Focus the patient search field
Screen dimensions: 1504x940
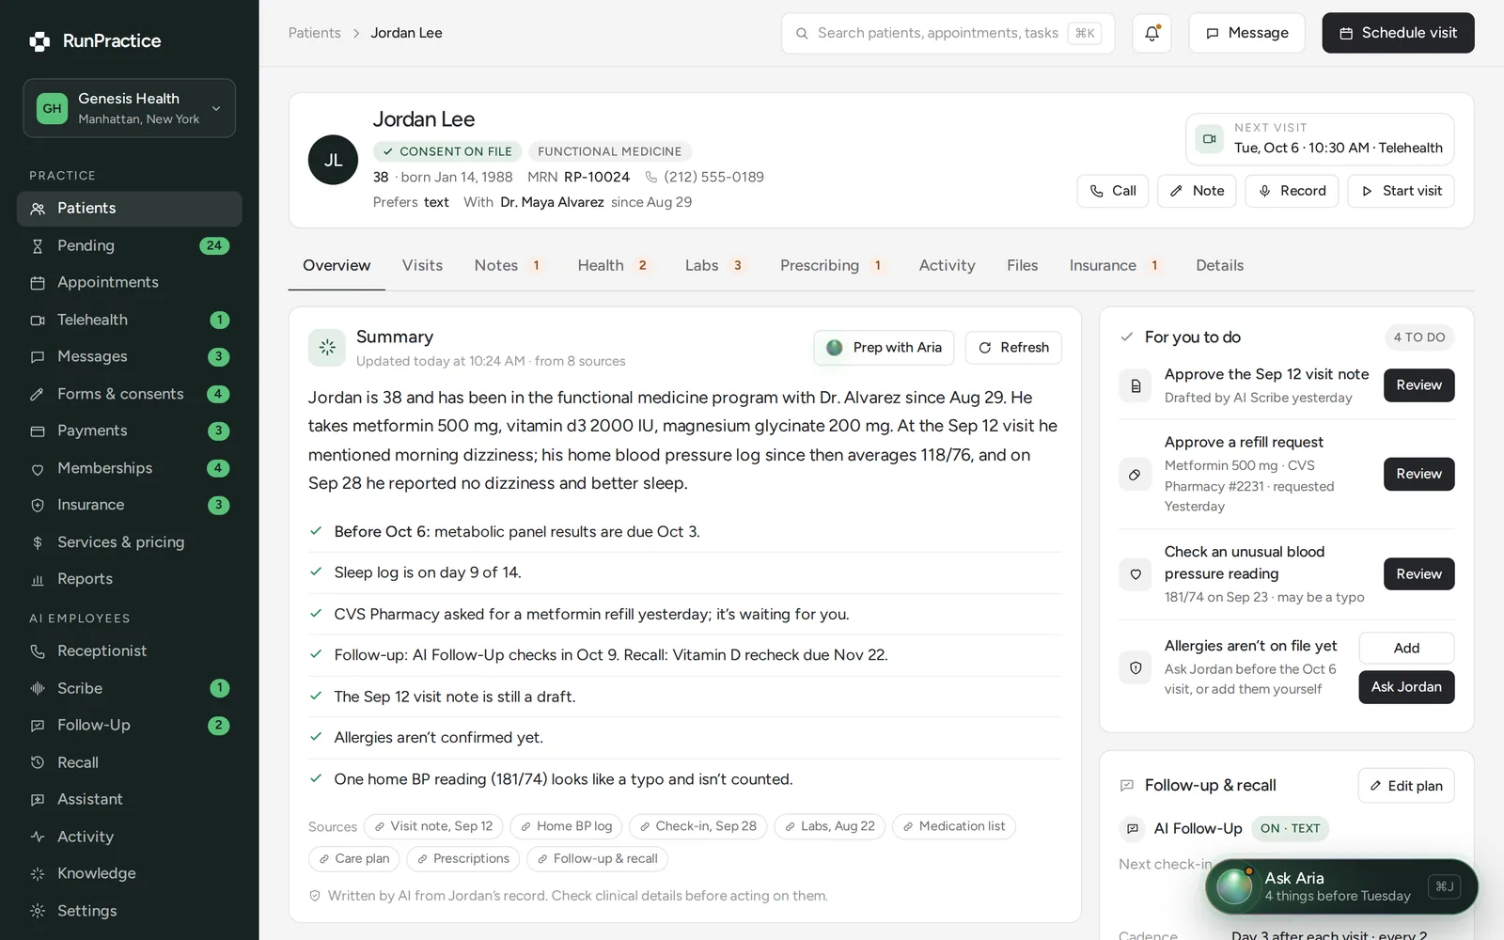[948, 33]
